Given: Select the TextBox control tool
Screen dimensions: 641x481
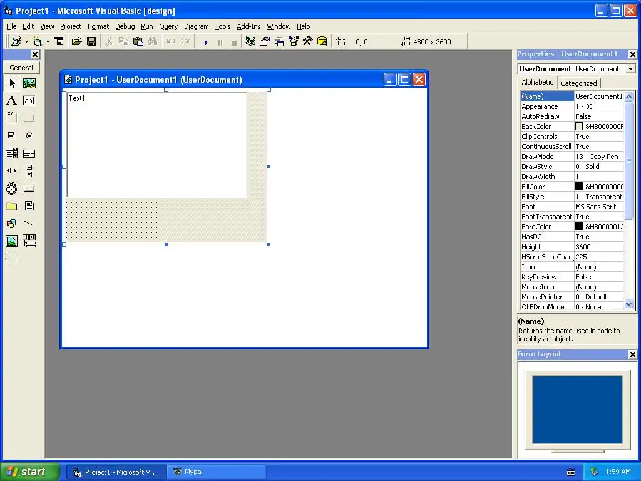Looking at the screenshot, I should coord(29,101).
